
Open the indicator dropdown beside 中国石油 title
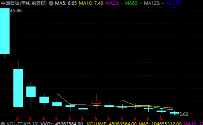pos(51,3)
